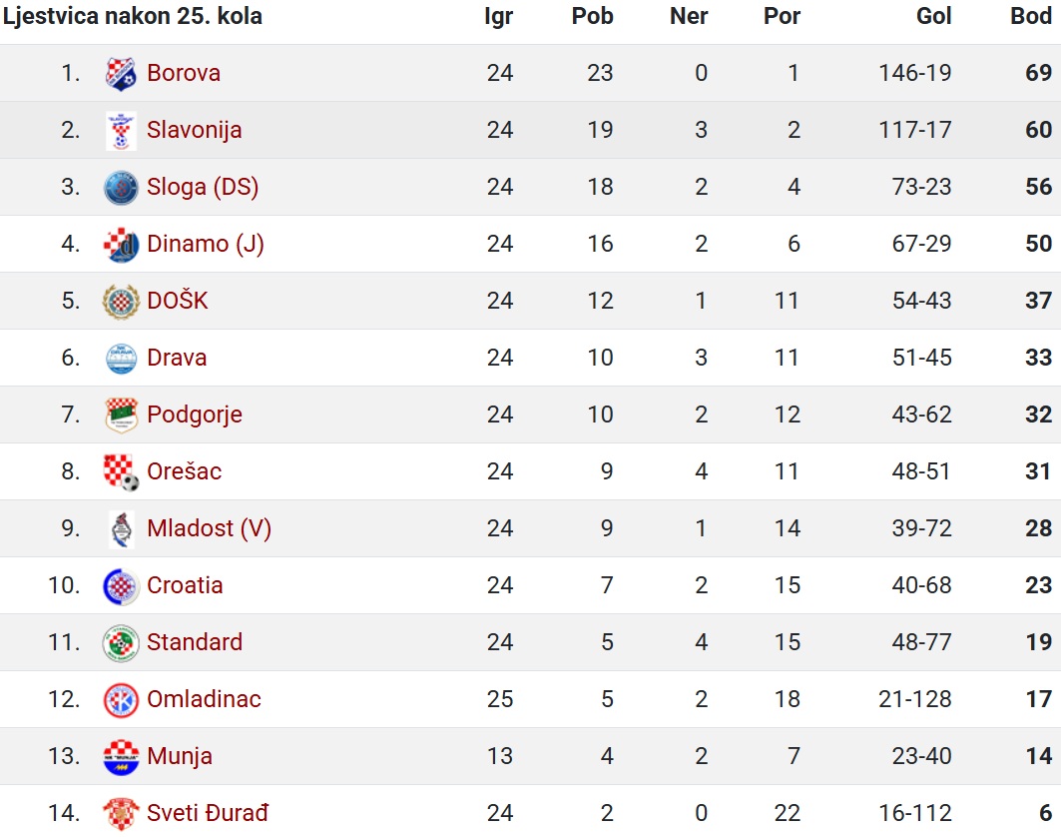Viewport: 1061px width, 837px height.
Task: Open the Mladost (V) team link
Action: pos(209,528)
